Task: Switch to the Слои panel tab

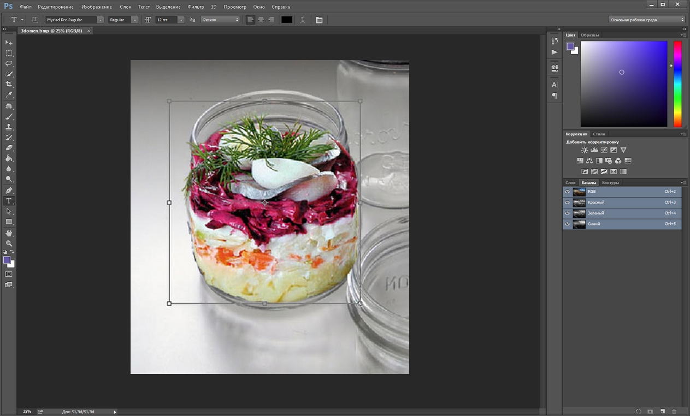Action: 570,182
